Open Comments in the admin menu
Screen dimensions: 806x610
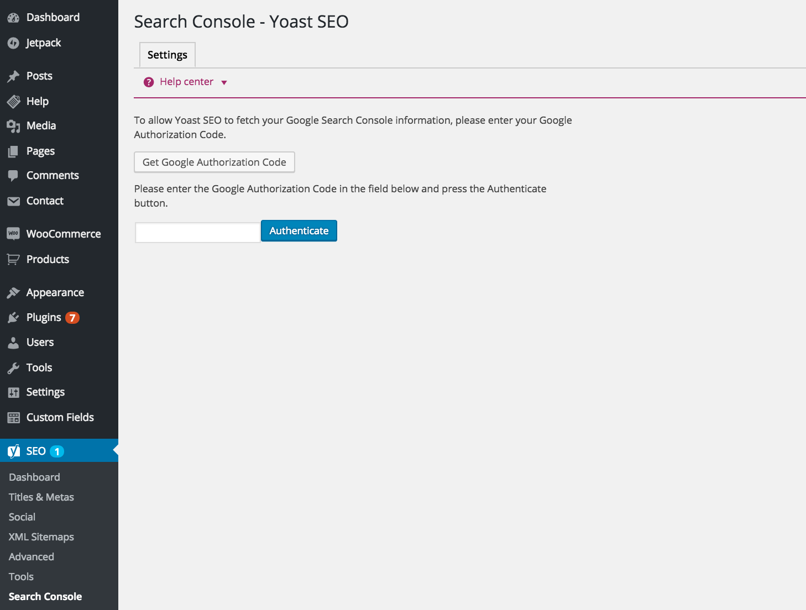coord(53,176)
